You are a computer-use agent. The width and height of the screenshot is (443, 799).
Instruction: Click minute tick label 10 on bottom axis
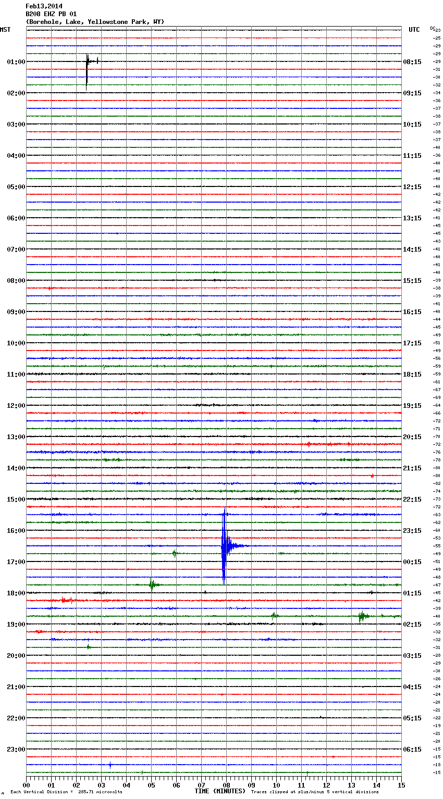point(276,785)
